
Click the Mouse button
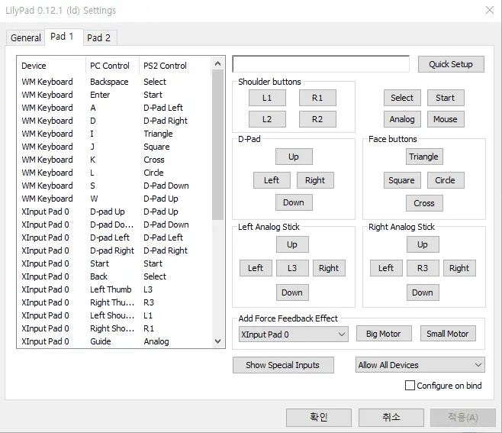pos(446,119)
